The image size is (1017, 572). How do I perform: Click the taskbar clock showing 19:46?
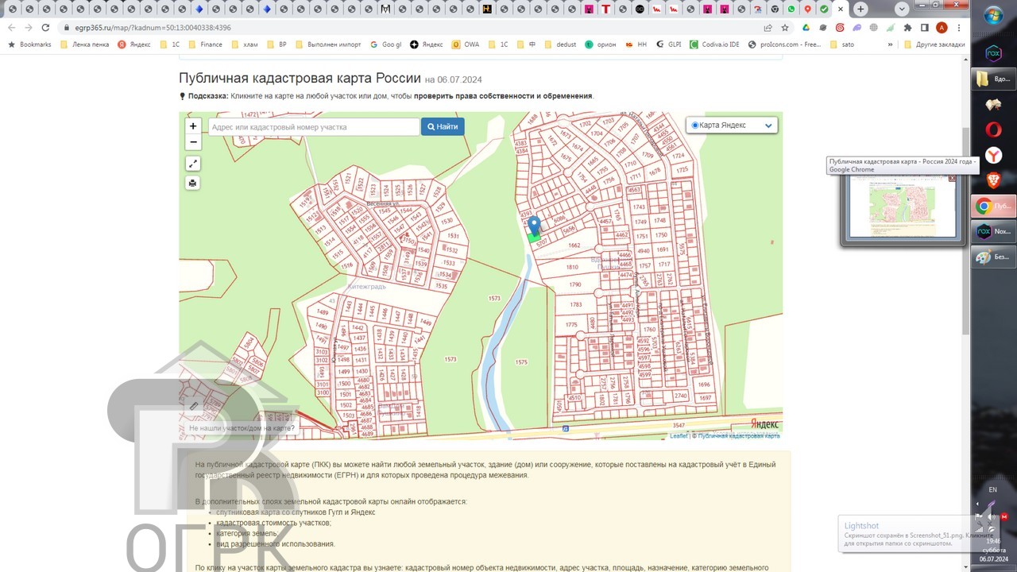[993, 541]
